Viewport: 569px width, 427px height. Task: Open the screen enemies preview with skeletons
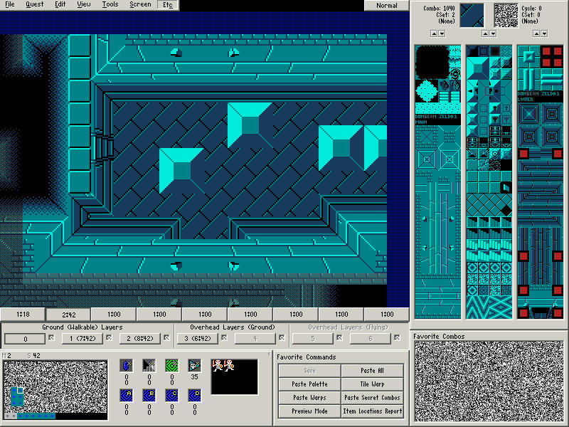(235, 377)
